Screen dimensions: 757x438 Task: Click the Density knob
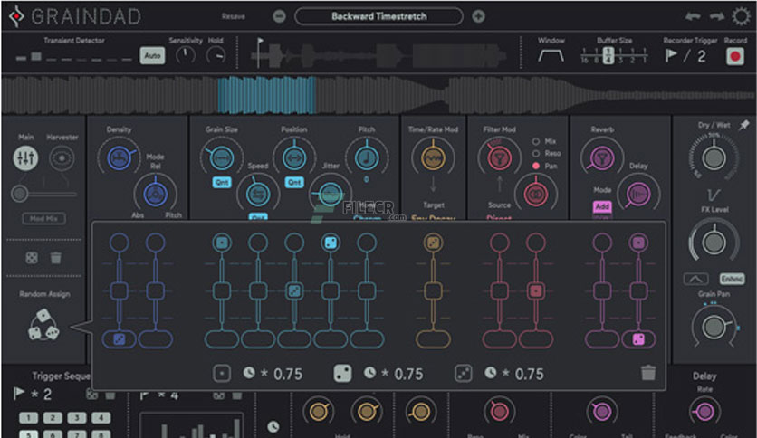point(120,157)
